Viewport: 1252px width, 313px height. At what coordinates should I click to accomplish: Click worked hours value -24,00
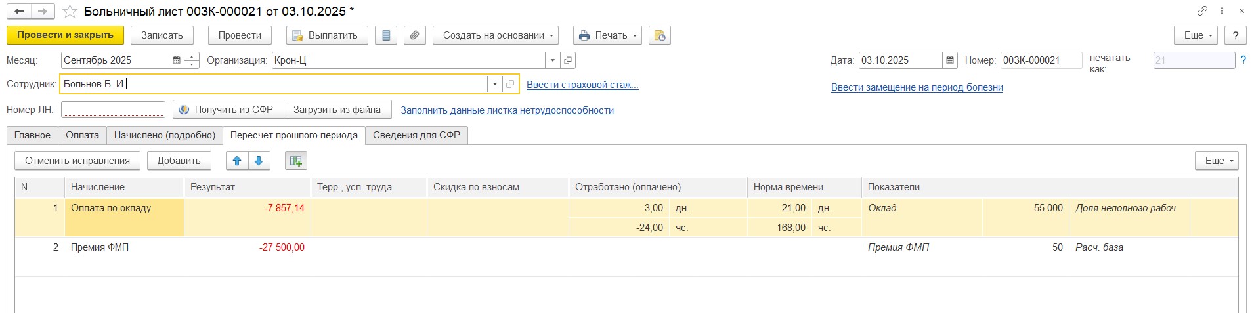[x=649, y=228]
